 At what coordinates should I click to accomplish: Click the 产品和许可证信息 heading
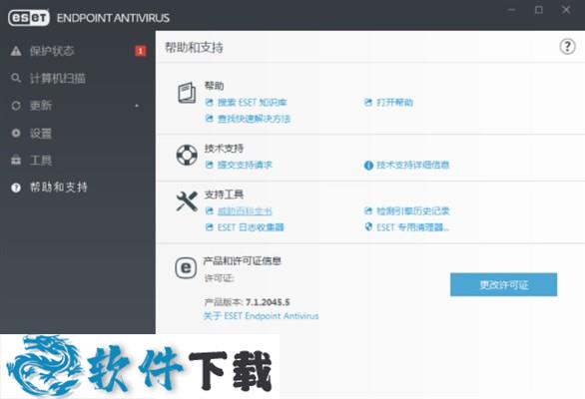click(x=243, y=260)
